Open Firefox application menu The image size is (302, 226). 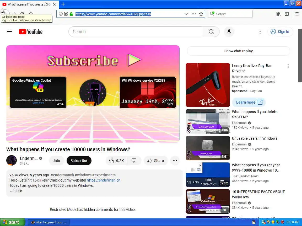[x=297, y=14]
